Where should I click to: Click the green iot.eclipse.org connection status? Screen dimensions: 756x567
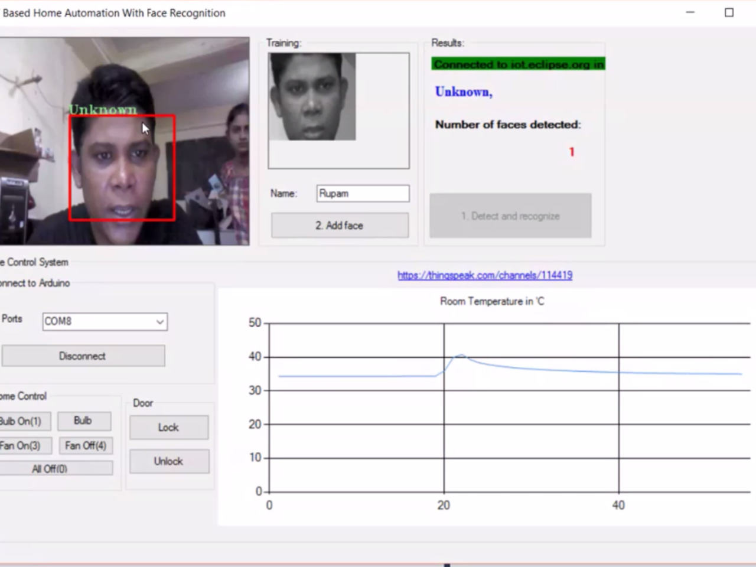(x=518, y=64)
